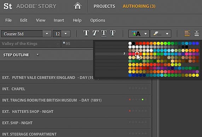Open the Edit menu
This screenshot has width=202, height=137.
click(x=24, y=20)
